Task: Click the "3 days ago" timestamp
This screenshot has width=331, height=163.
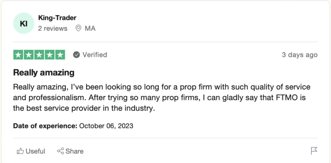Action: [300, 55]
